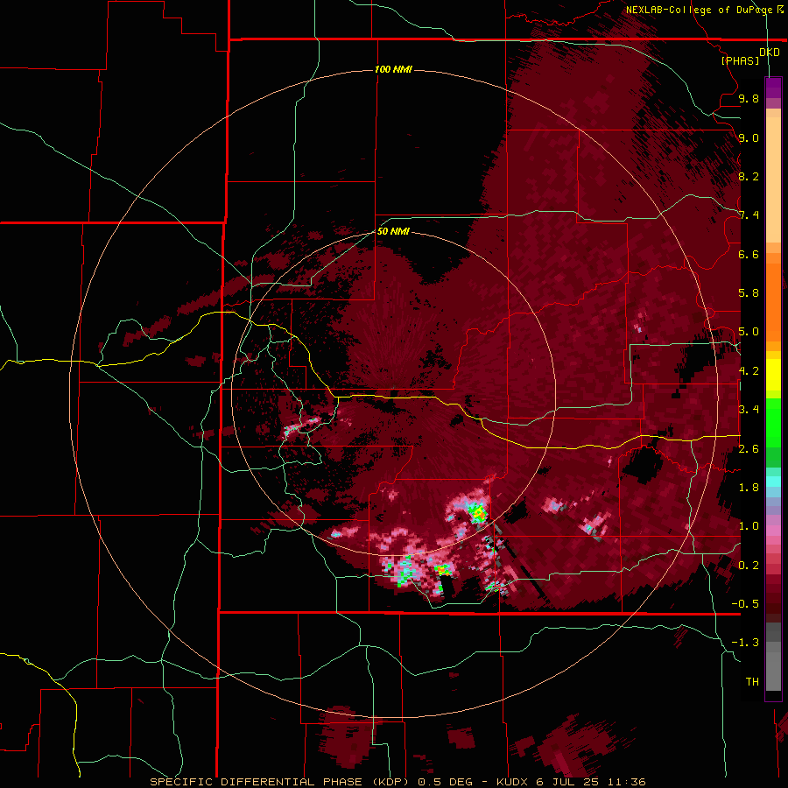Click the 2.6 value on the color scale
788x788 pixels.
(x=749, y=449)
